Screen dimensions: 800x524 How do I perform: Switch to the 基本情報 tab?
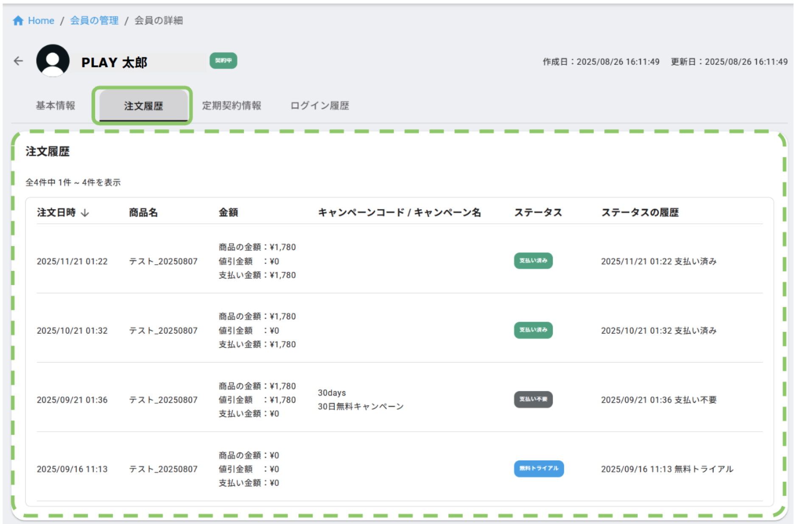56,106
